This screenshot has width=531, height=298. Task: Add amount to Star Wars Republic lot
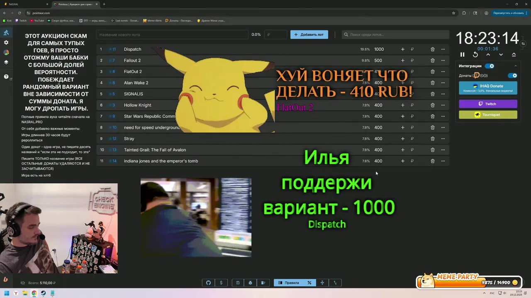click(402, 116)
